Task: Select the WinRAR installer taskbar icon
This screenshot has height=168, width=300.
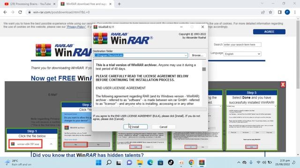Action: click(x=202, y=162)
